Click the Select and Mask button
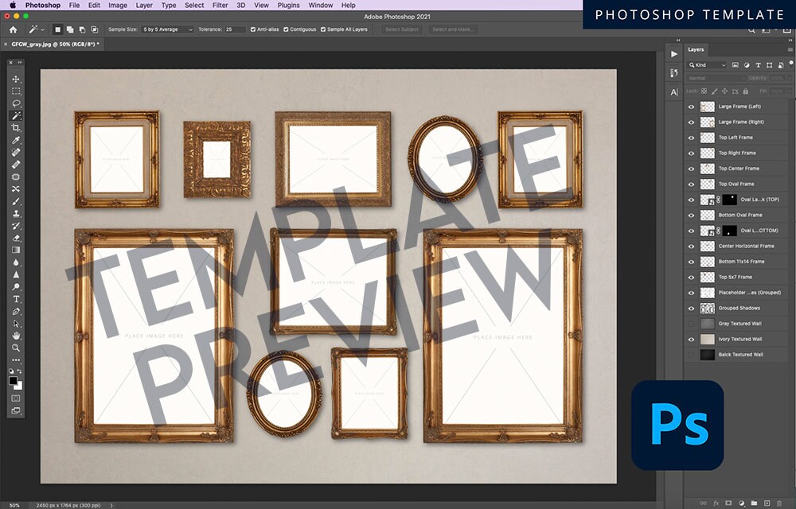This screenshot has height=509, width=796. click(x=455, y=29)
